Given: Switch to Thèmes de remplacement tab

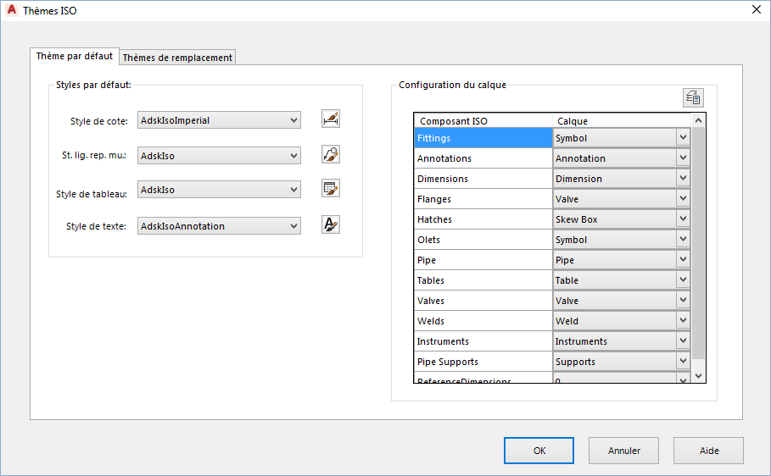Looking at the screenshot, I should coord(177,58).
